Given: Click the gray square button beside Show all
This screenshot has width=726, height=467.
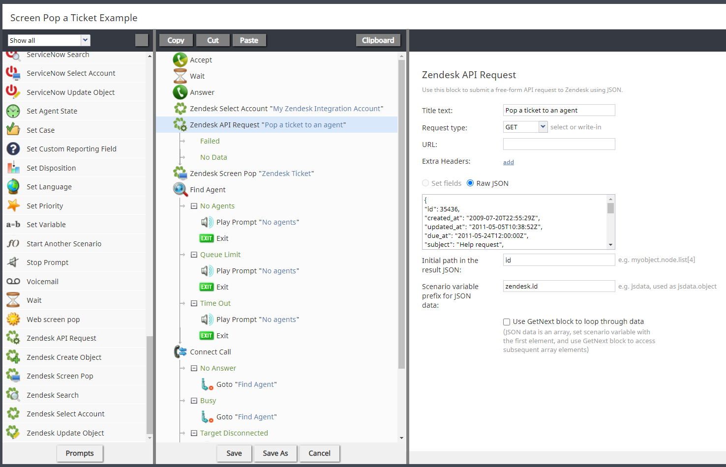Looking at the screenshot, I should [142, 40].
